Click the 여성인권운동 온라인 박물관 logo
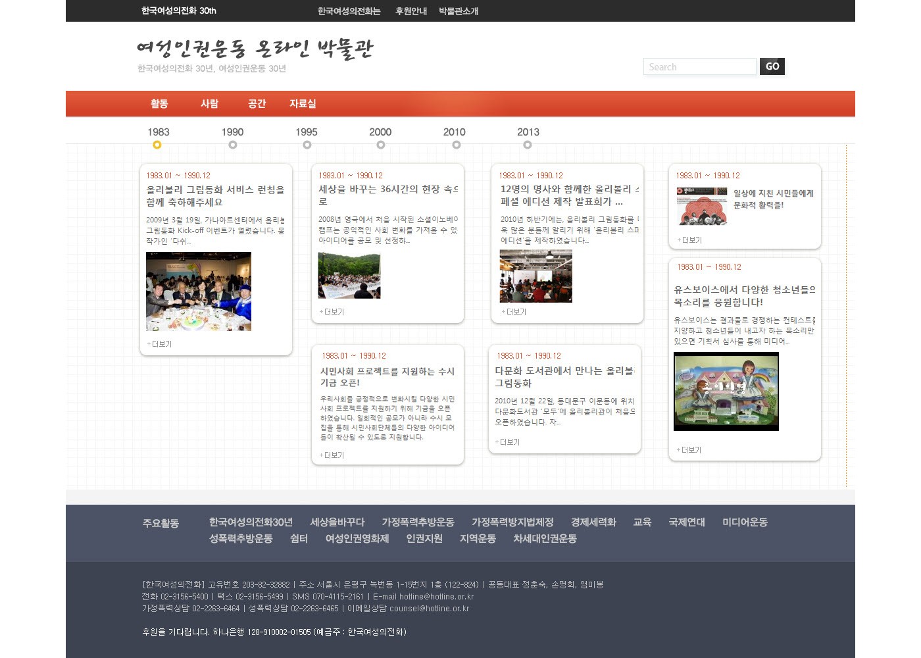921x658 pixels. pos(255,49)
